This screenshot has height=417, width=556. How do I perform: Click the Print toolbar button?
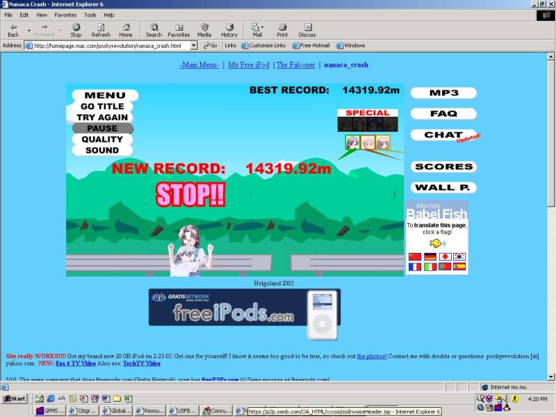tap(282, 31)
